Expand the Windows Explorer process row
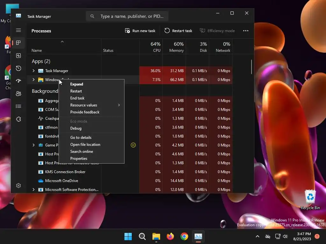The width and height of the screenshot is (326, 244). (33, 80)
